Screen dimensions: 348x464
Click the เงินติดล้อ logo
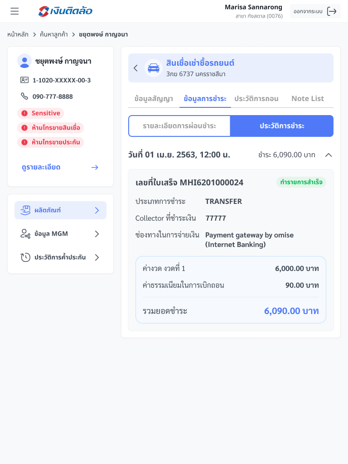66,11
